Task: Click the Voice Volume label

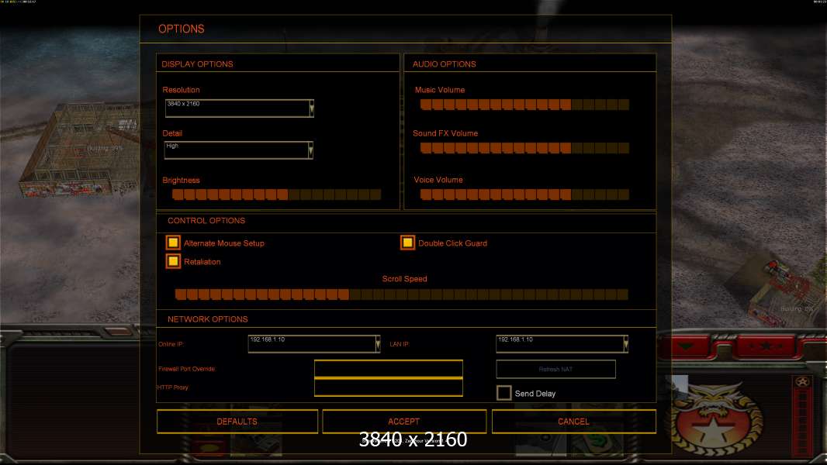Action: (x=438, y=180)
